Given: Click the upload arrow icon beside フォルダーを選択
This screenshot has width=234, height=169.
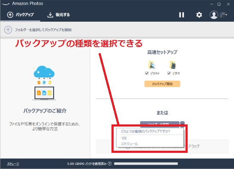Looking at the screenshot, I should [8, 30].
